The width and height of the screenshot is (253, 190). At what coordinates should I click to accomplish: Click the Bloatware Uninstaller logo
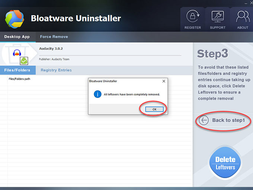(15, 19)
